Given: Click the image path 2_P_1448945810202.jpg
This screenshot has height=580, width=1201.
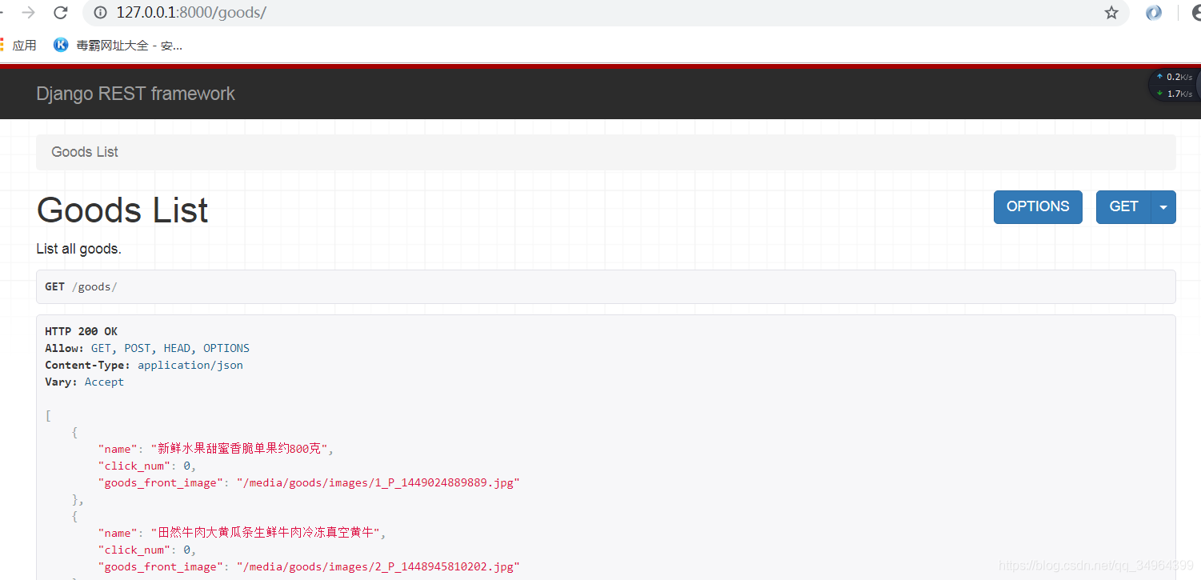Looking at the screenshot, I should [x=378, y=566].
